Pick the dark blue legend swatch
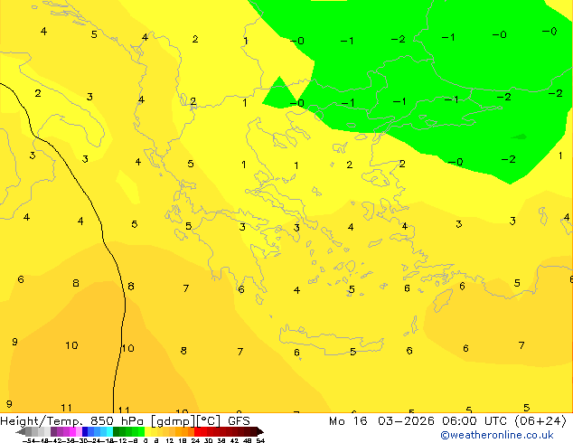This screenshot has width=573, height=443. point(85,431)
